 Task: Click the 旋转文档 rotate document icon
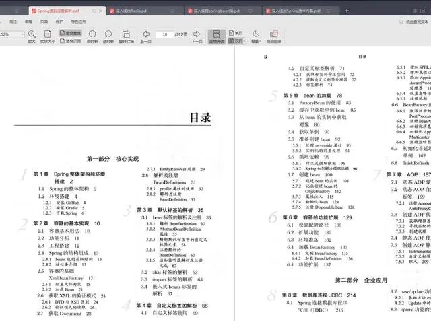(x=126, y=34)
